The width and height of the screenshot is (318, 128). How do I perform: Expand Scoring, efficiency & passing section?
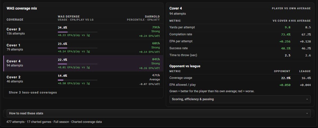pyautogui.click(x=240, y=99)
